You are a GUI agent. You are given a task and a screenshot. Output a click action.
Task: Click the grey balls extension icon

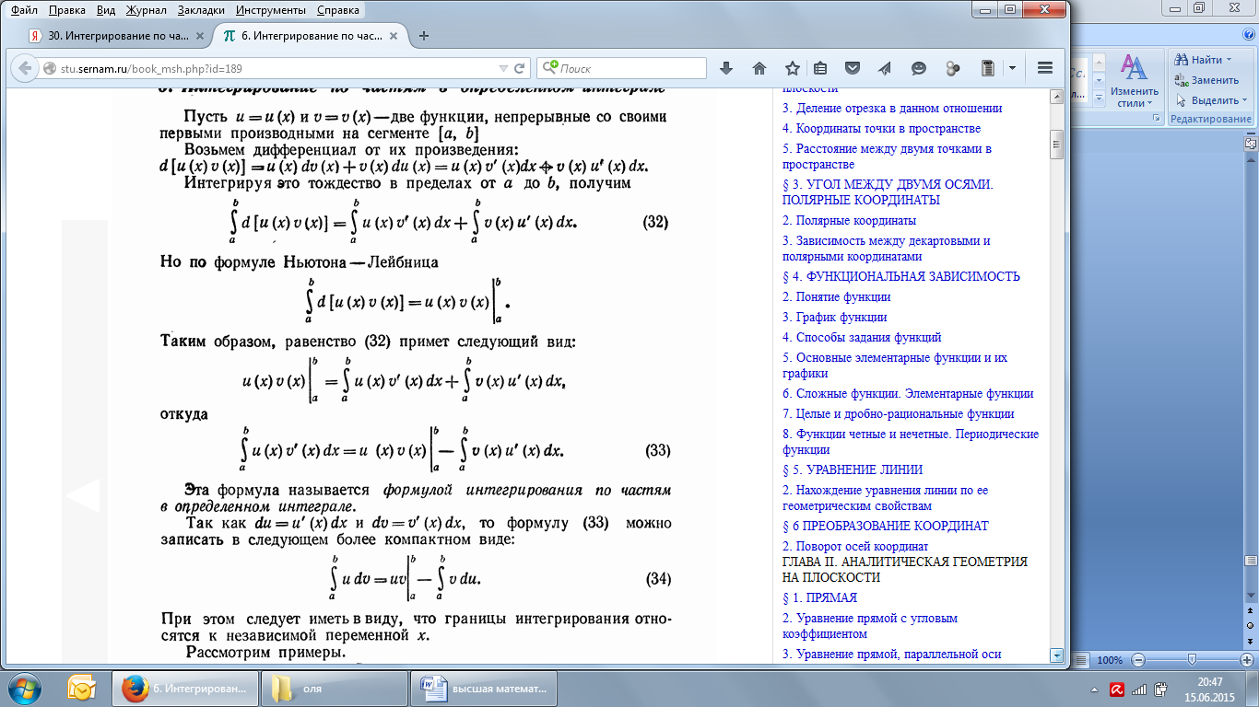953,68
